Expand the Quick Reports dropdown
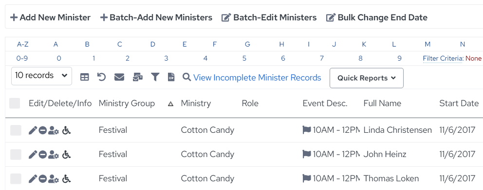The image size is (483, 190). pos(367,78)
